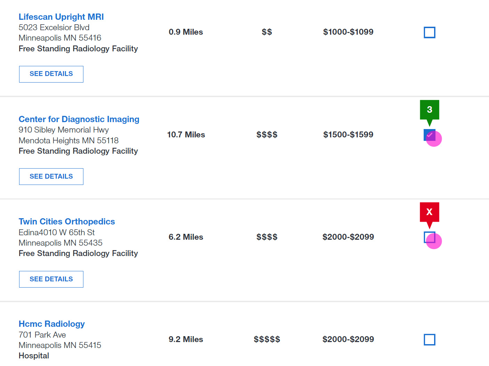Uncheck the Center for Diagnostic Imaging checkbox
The image size is (489, 366).
(430, 135)
